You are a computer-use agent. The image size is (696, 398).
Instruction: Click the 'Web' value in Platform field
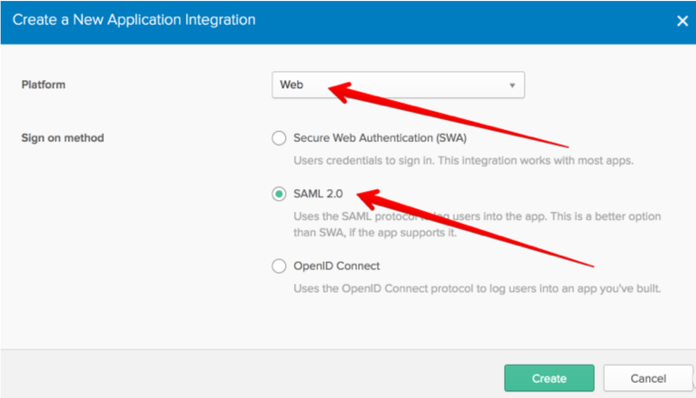[x=291, y=85]
